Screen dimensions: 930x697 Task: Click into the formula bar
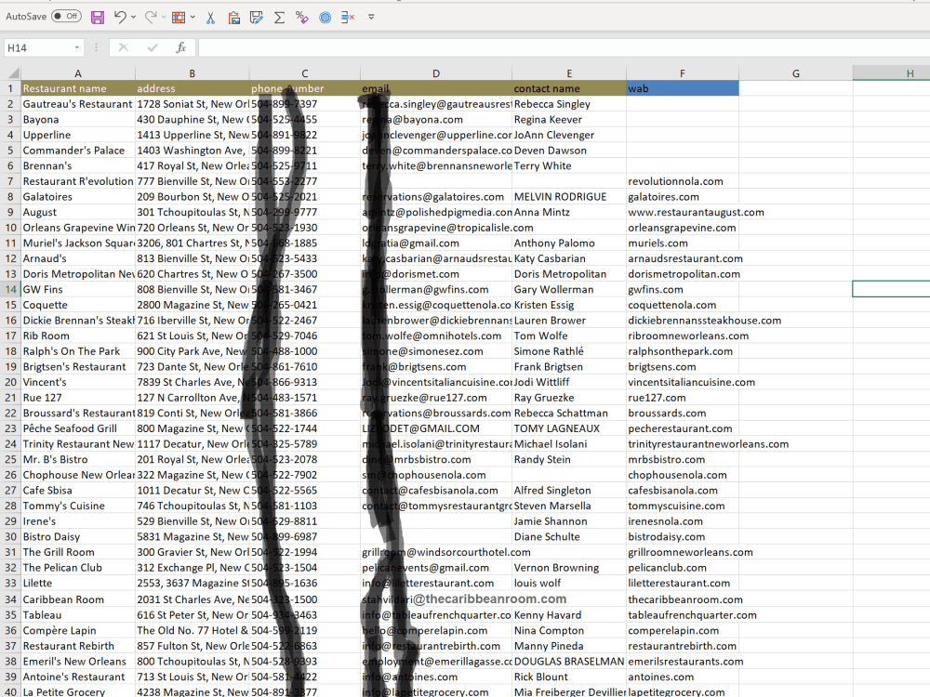(564, 48)
